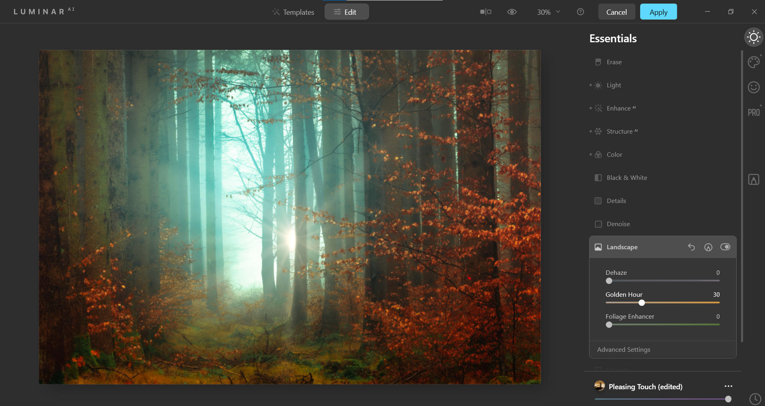Screen dimensions: 765x406
Task: Click the forest photo in the canvas
Action: pos(290,217)
